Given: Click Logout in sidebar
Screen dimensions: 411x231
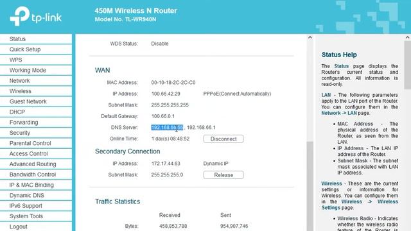Looking at the screenshot, I should (36, 227).
